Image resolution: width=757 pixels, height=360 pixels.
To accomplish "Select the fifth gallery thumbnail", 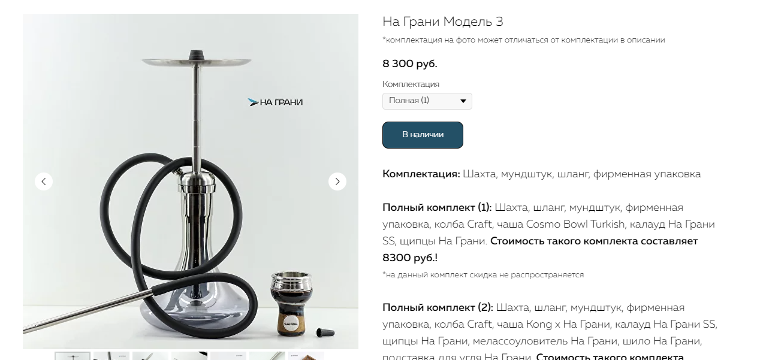I will [228, 356].
